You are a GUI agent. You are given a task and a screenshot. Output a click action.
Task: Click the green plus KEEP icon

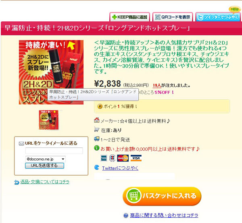pyautogui.click(x=115, y=17)
